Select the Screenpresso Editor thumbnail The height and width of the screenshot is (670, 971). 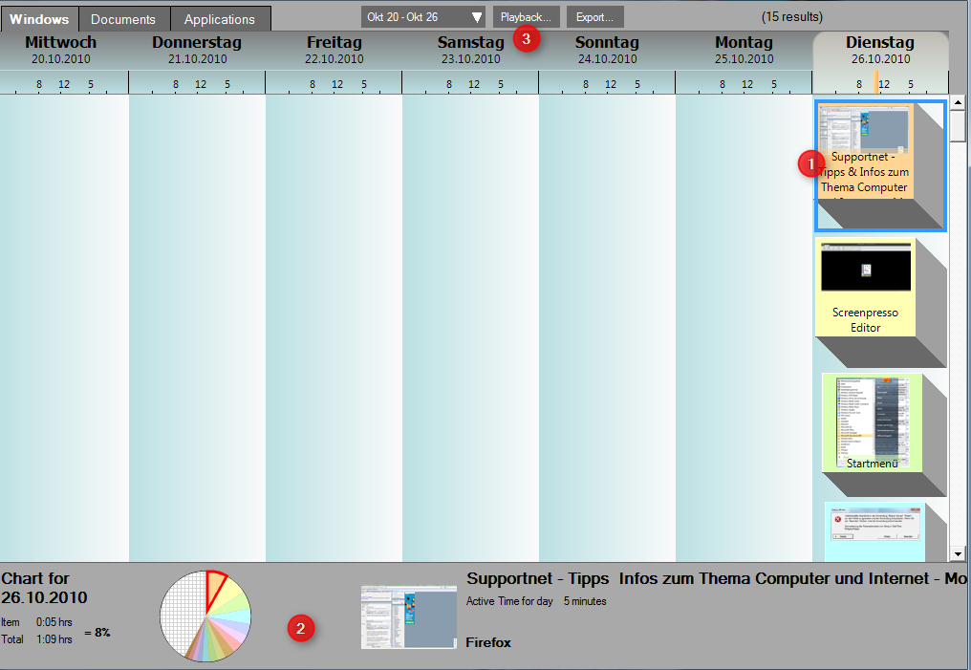(864, 287)
